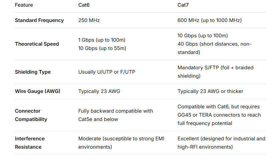Click the Fully backward compatible with Cat5e cell

point(116,115)
